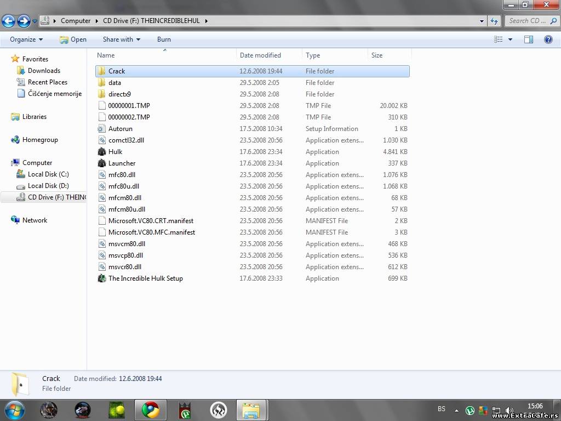Select the Launcher application icon
561x421 pixels.
(x=101, y=163)
